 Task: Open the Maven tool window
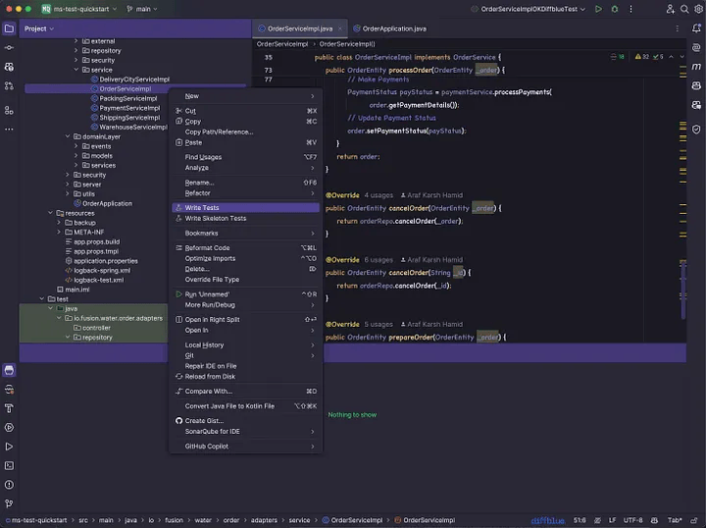[x=694, y=67]
